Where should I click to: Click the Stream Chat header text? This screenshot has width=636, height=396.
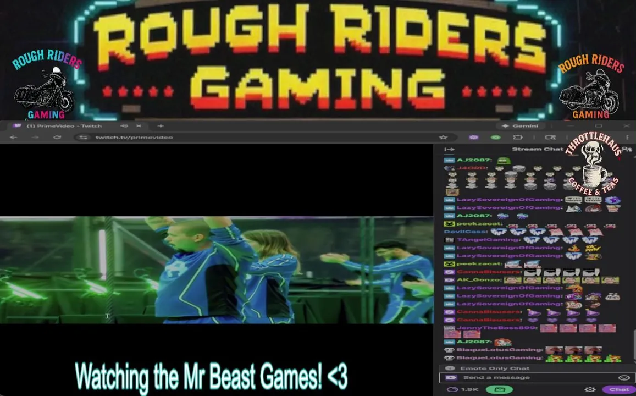[x=537, y=149]
